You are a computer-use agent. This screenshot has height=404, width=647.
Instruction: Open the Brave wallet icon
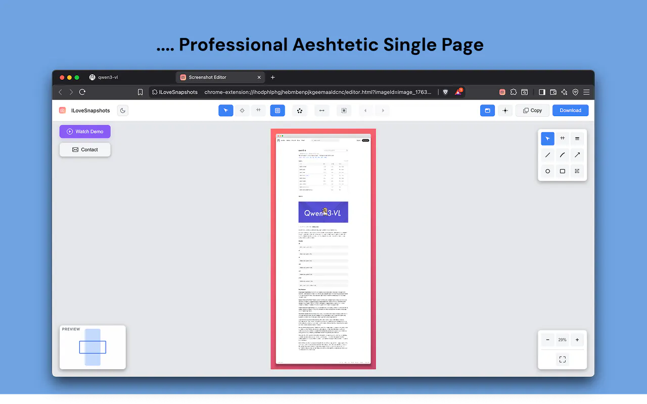point(553,92)
